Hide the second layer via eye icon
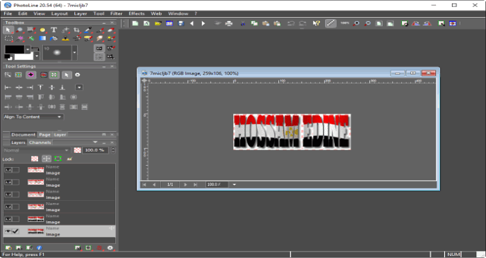 pyautogui.click(x=8, y=182)
